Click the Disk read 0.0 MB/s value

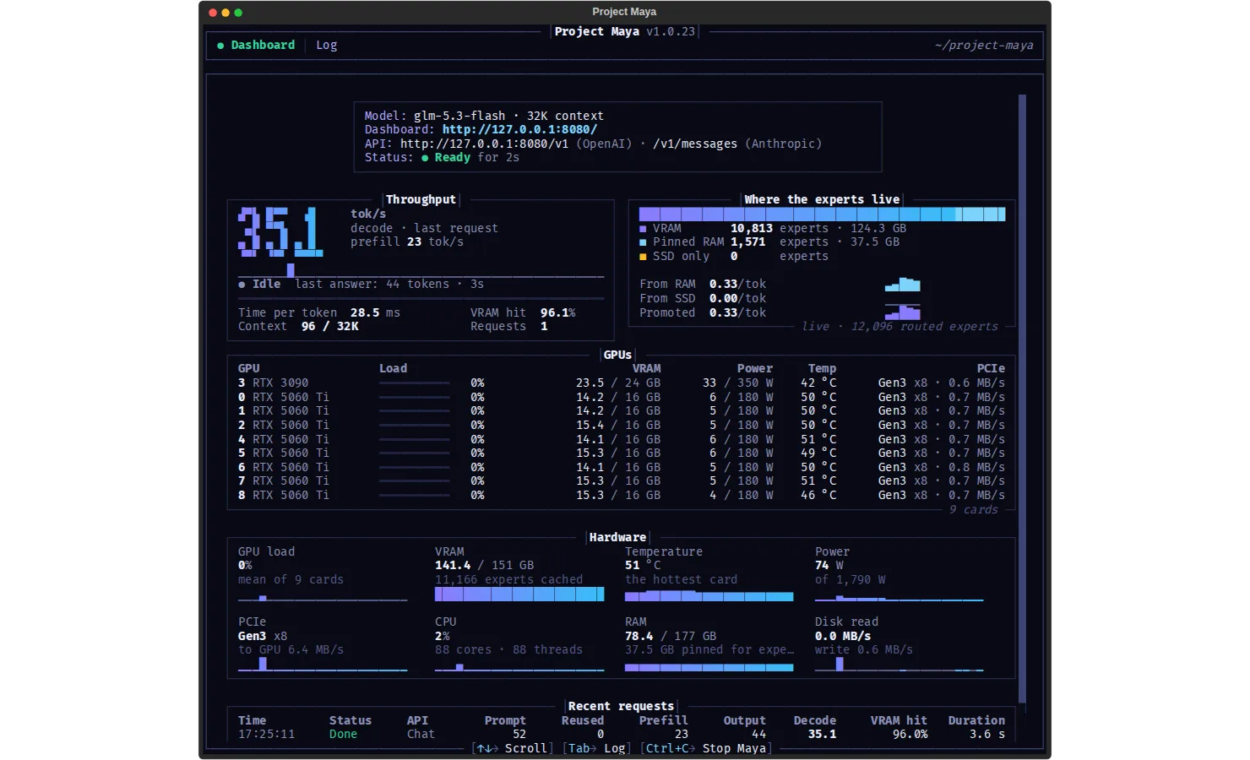(x=843, y=636)
